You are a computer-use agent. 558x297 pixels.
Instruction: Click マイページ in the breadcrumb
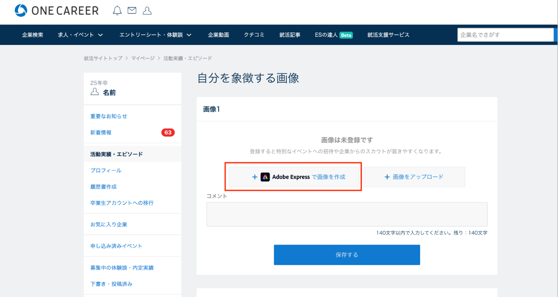(x=143, y=58)
